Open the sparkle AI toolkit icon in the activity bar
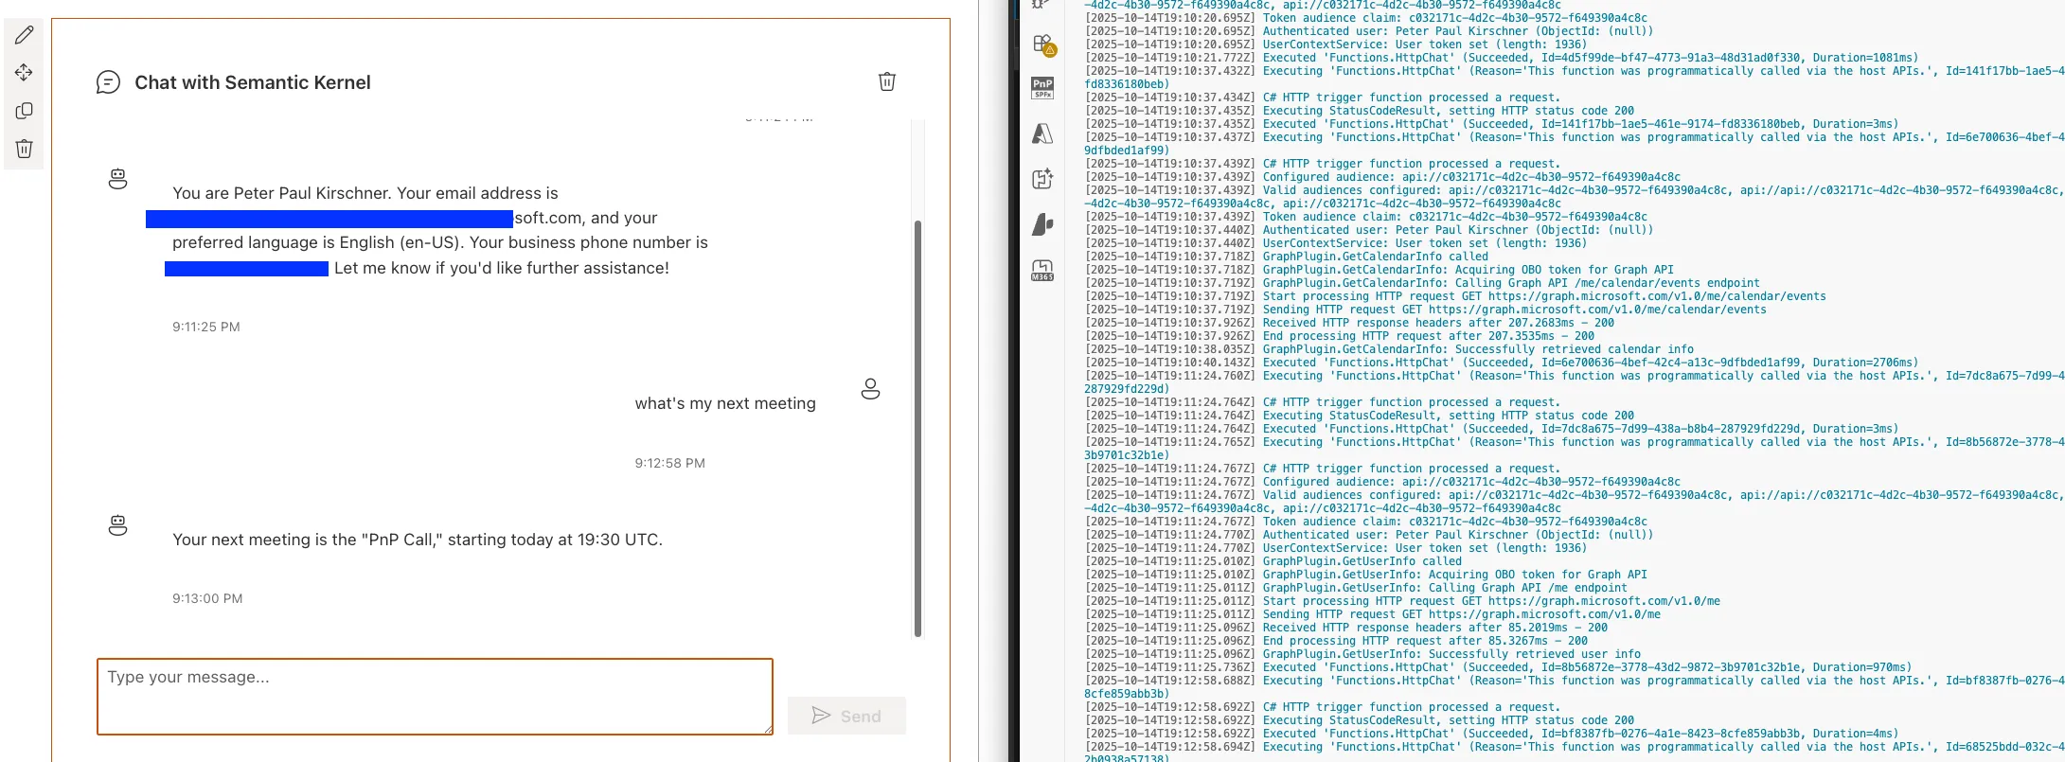2065x762 pixels. pyautogui.click(x=1042, y=179)
